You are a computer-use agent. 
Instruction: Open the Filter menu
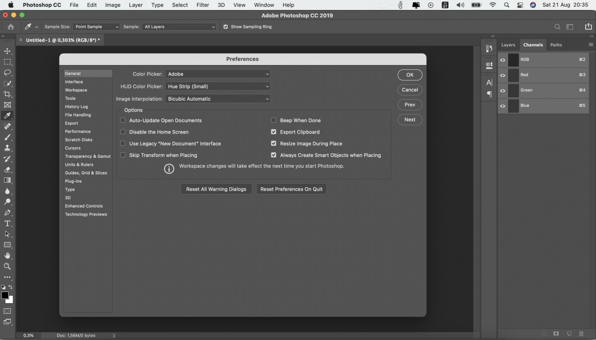coord(203,5)
